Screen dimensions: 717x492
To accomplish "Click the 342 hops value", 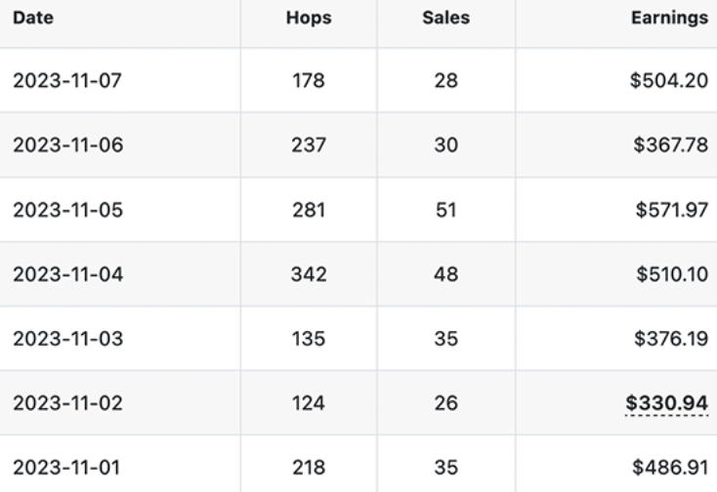I will pyautogui.click(x=309, y=274).
